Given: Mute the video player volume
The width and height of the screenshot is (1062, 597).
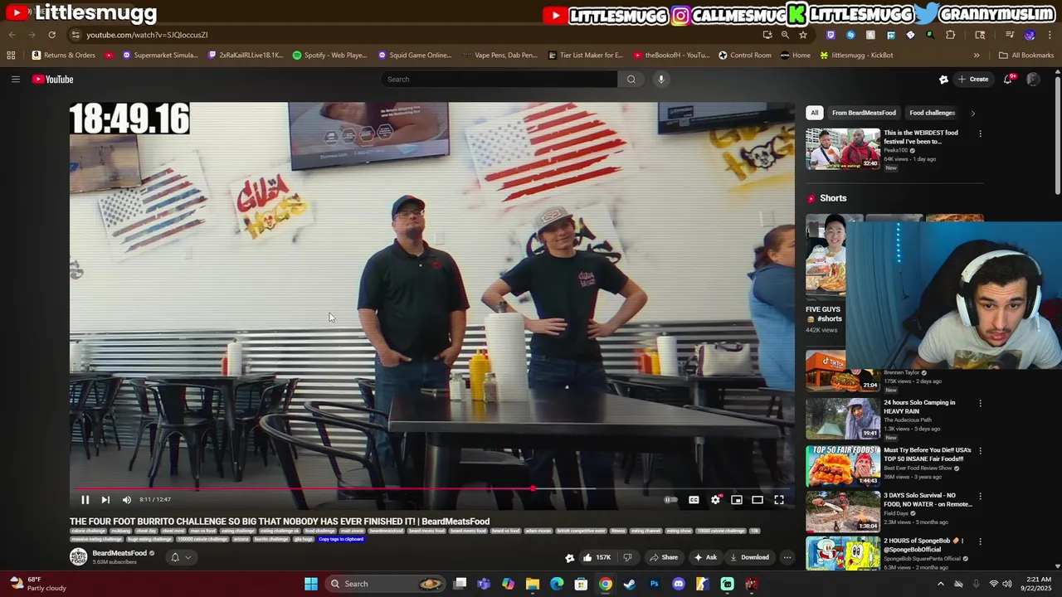Looking at the screenshot, I should [127, 500].
